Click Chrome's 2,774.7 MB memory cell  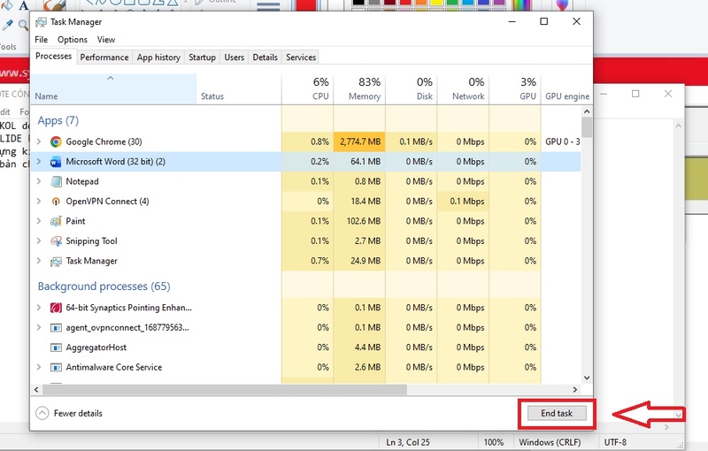(359, 141)
